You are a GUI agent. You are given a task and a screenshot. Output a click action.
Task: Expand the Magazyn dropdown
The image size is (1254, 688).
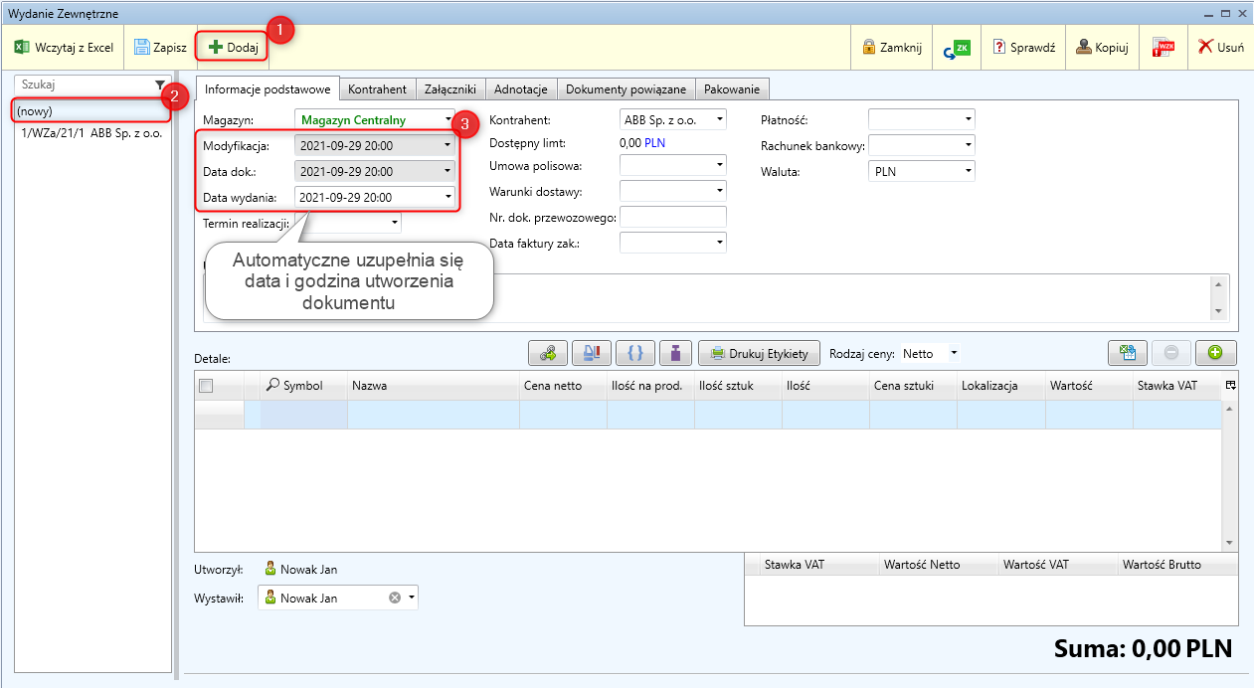click(448, 120)
